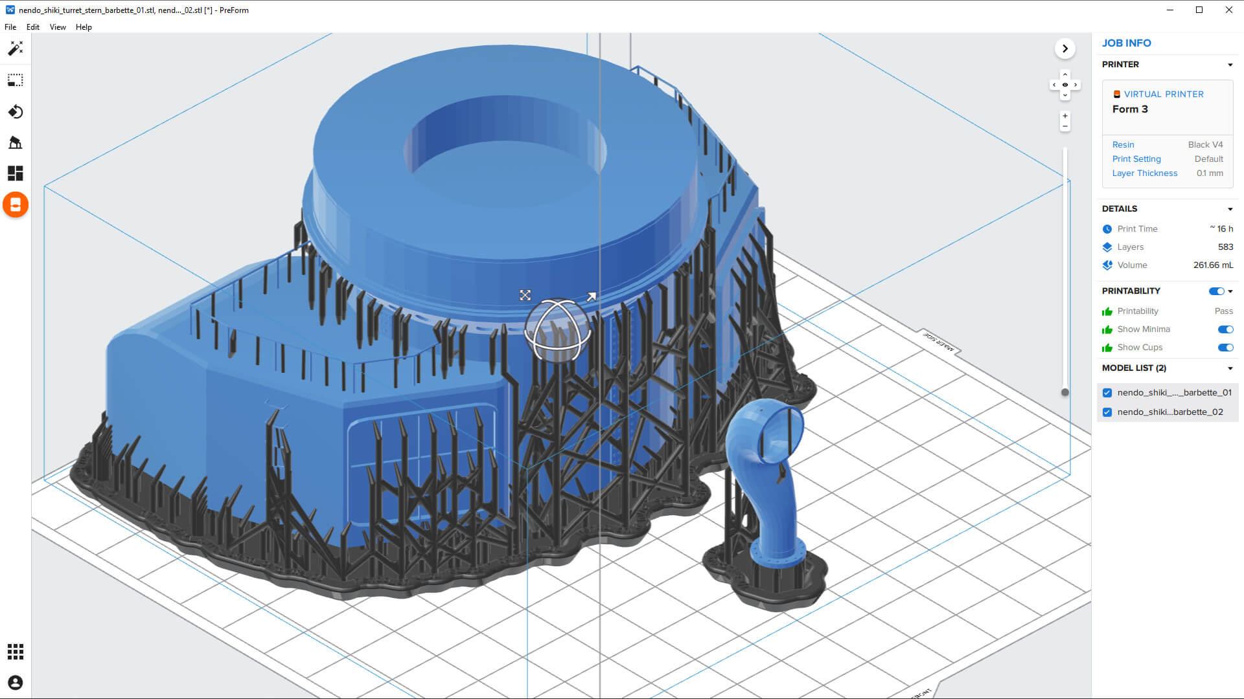Image resolution: width=1244 pixels, height=699 pixels.
Task: Open the apps grid icon
Action: tap(16, 652)
